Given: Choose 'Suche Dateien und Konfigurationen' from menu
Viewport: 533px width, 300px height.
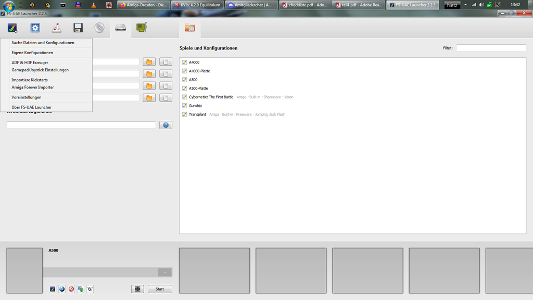Looking at the screenshot, I should (x=43, y=43).
